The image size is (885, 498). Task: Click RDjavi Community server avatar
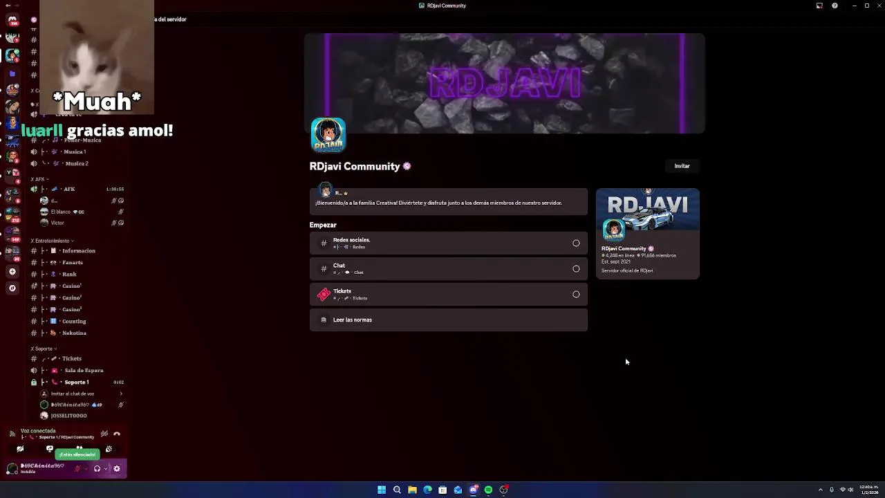(x=328, y=135)
